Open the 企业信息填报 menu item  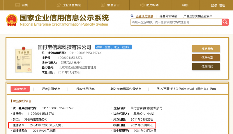(x=71, y=5)
